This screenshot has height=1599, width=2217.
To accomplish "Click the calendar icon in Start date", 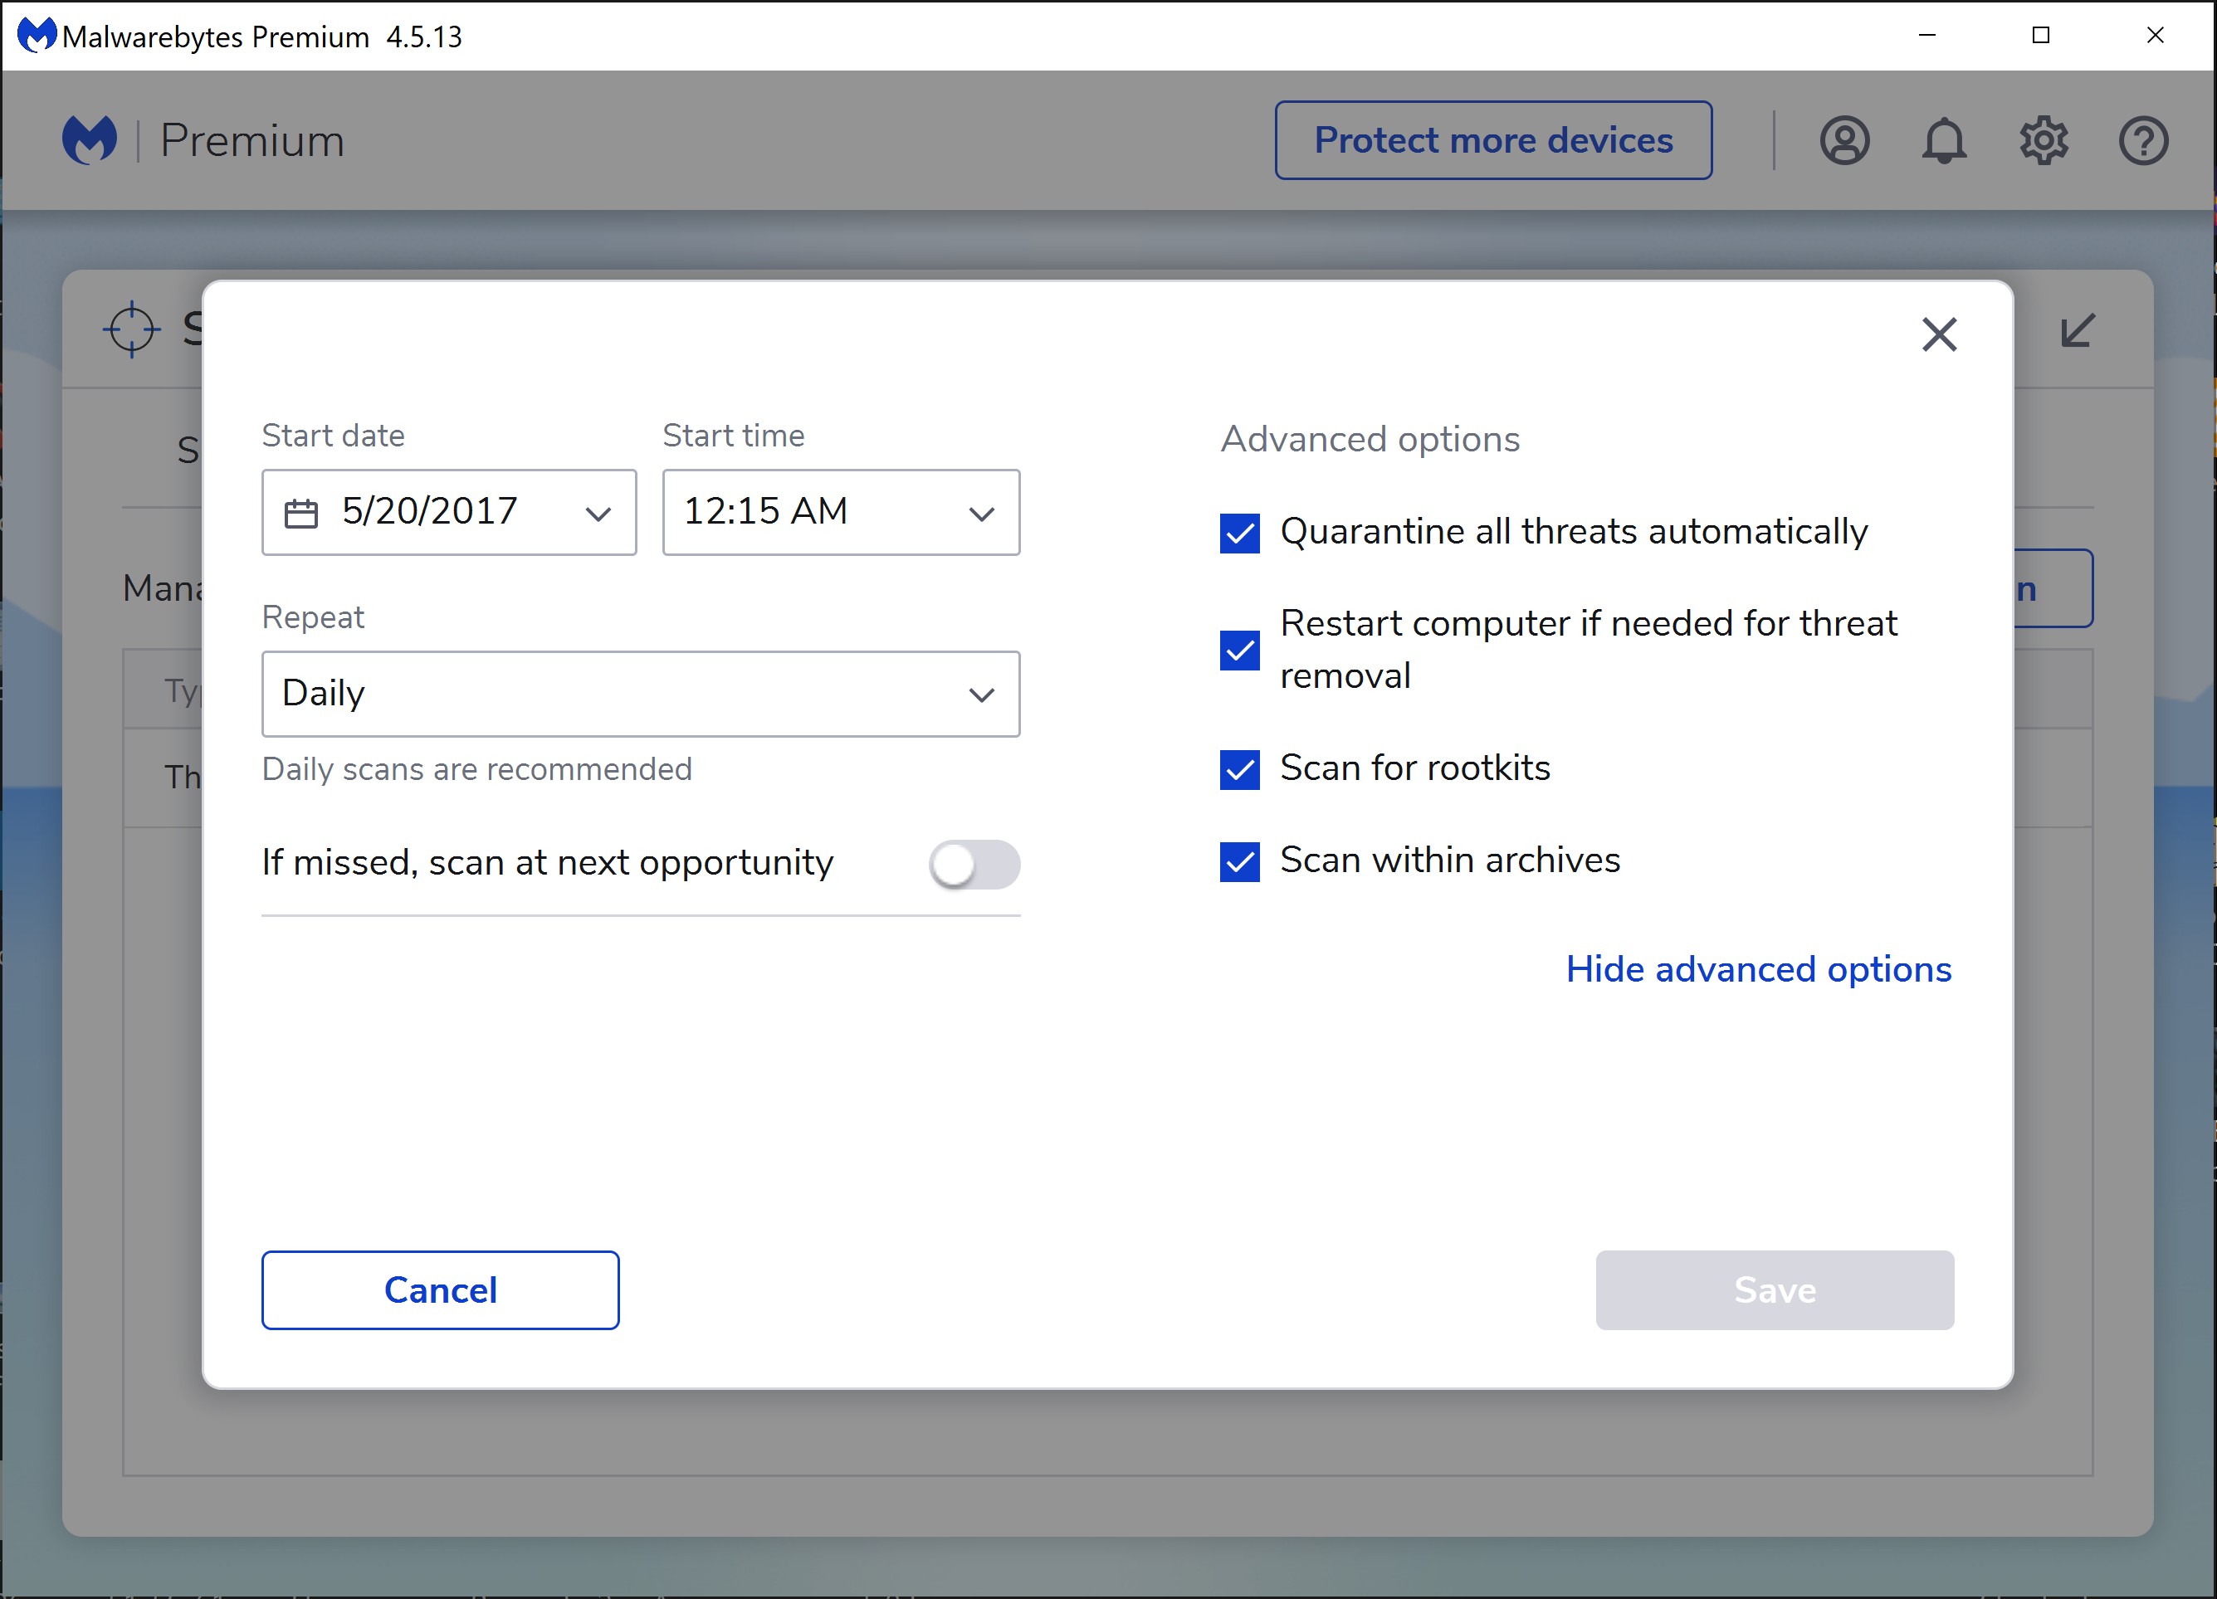I will click(x=301, y=513).
